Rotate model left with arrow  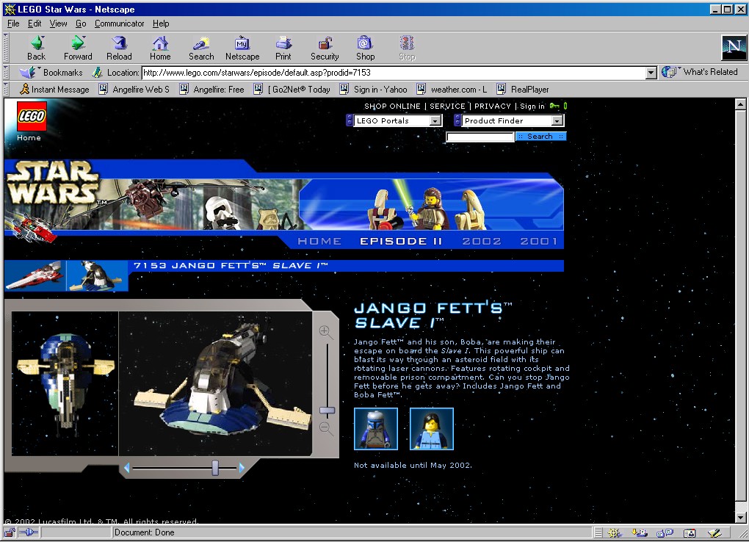coord(126,468)
